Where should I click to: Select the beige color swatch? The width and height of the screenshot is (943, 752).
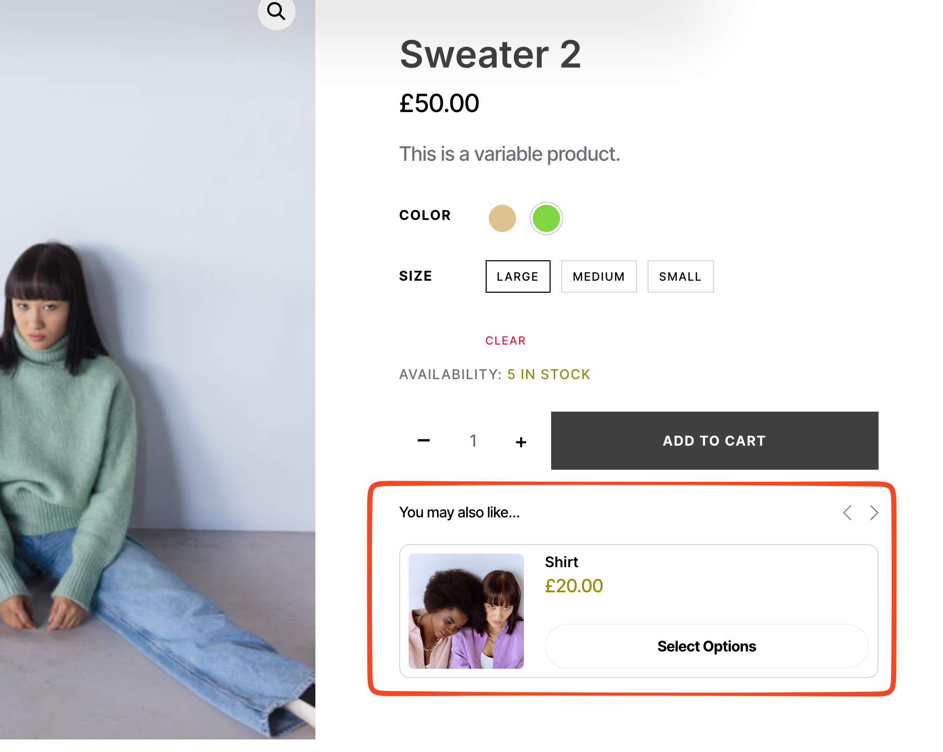tap(502, 218)
